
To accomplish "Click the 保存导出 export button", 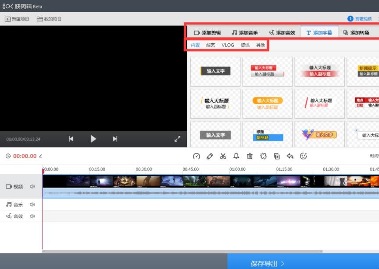I will point(268,263).
